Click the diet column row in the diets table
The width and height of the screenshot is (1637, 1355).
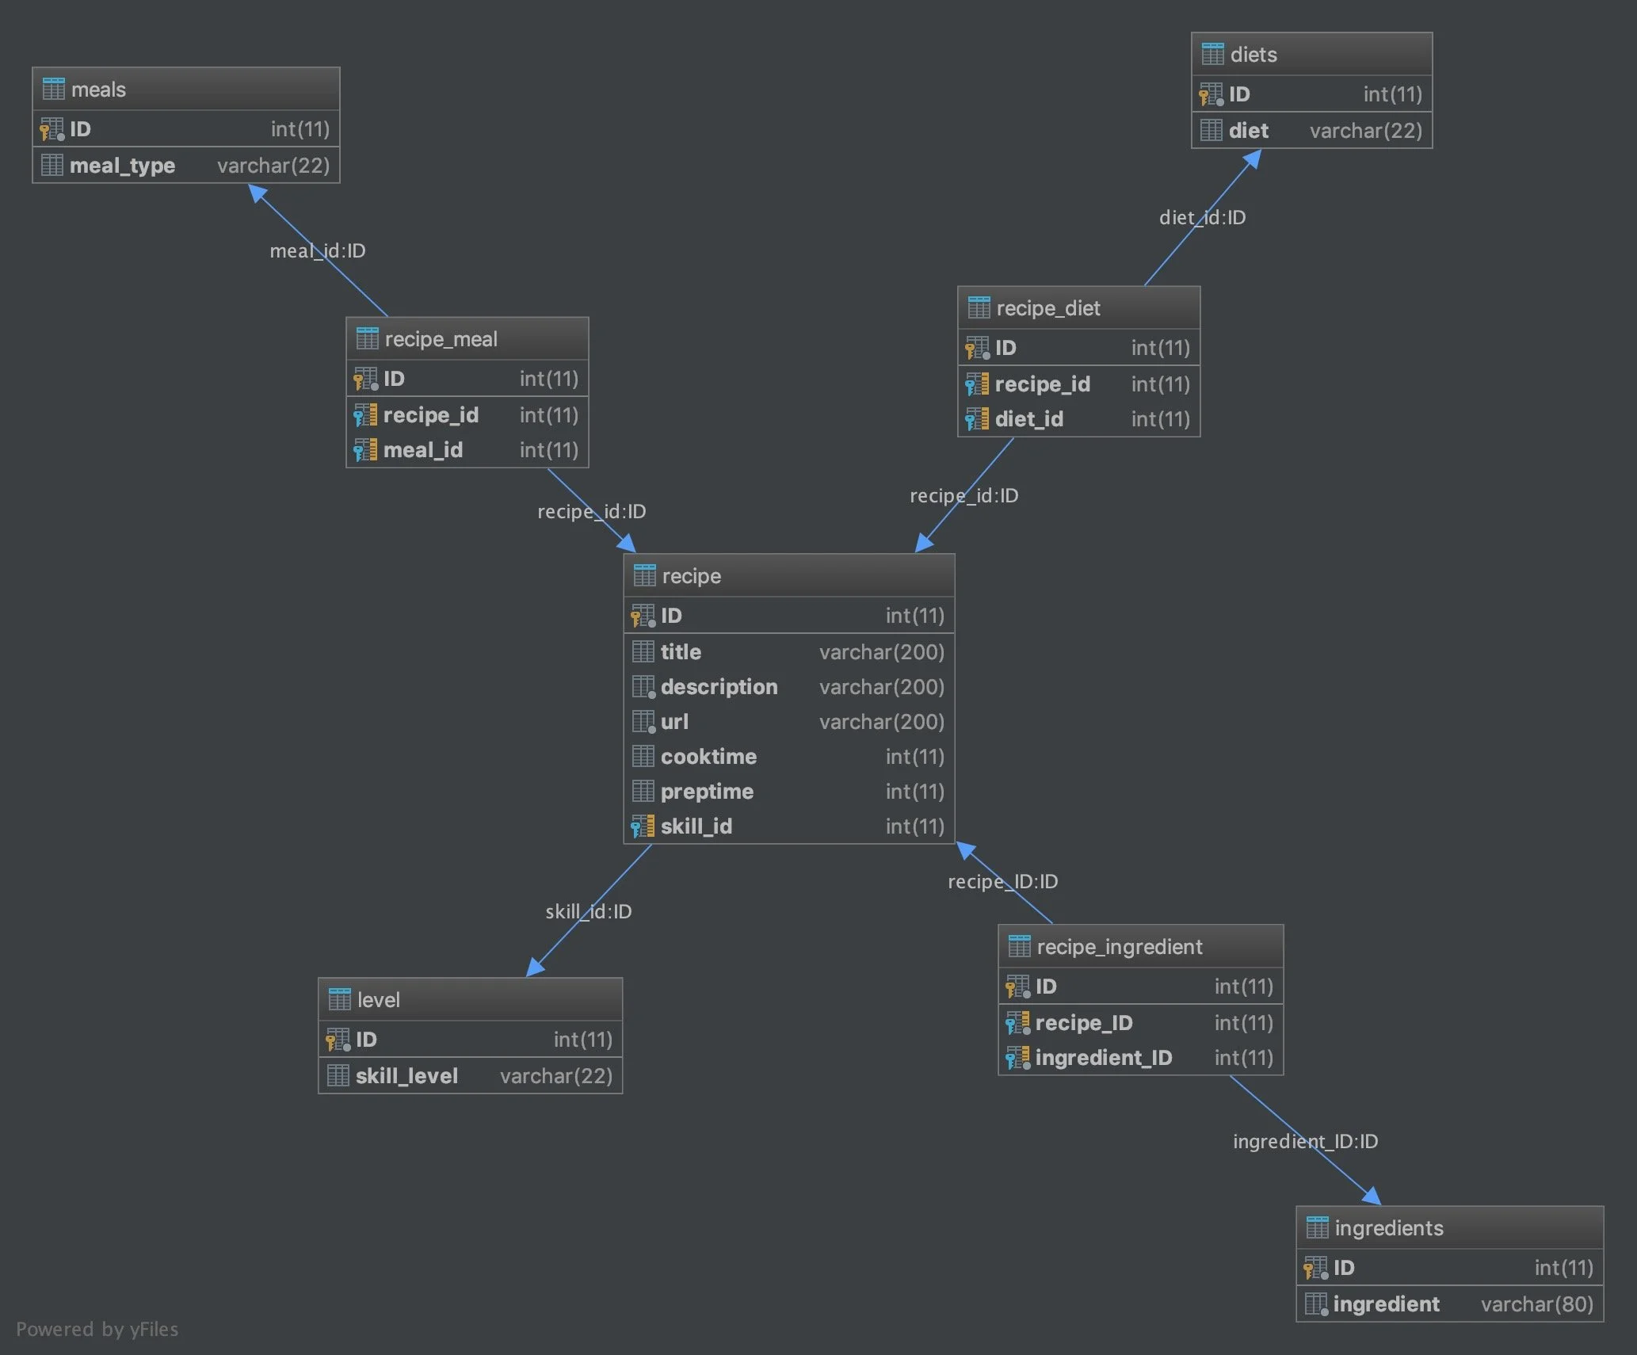[1307, 130]
